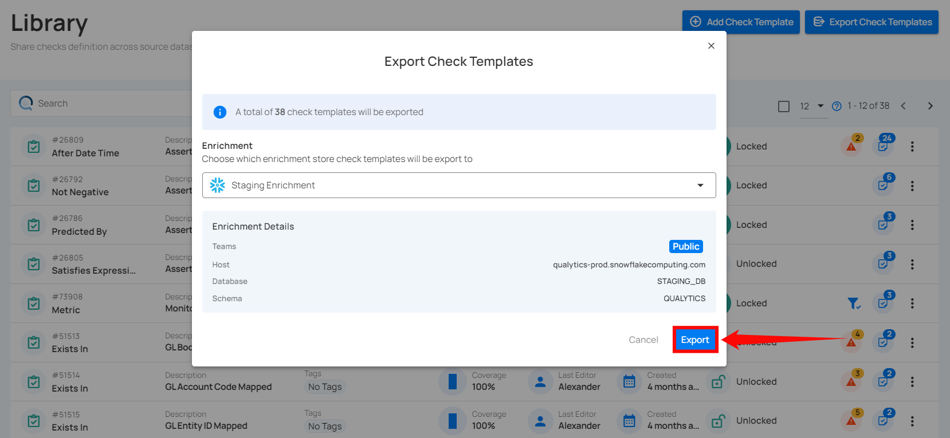Screen dimensions: 950x438
Task: Click the qualytics-prod.snowflakecomputing.com host value
Action: pos(629,265)
